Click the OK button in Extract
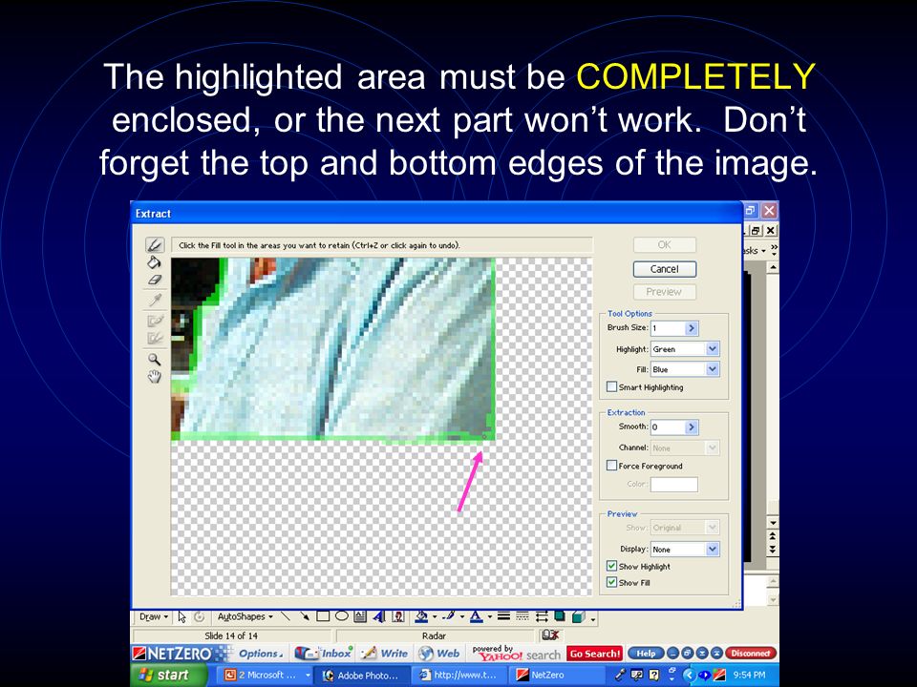The width and height of the screenshot is (917, 687). pos(665,245)
